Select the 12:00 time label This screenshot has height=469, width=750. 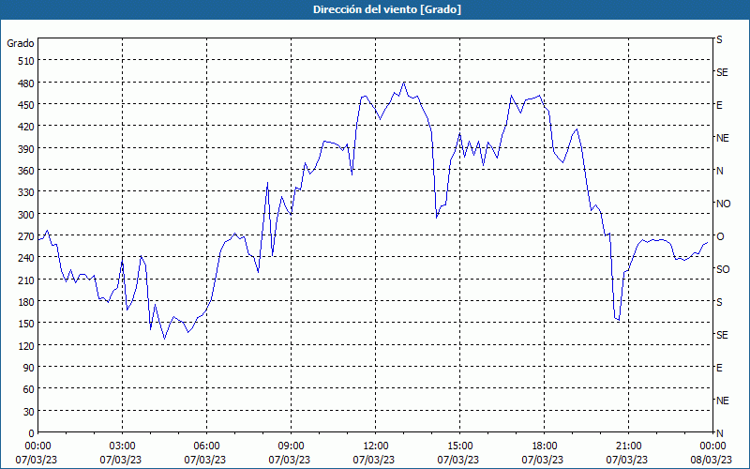(376, 446)
